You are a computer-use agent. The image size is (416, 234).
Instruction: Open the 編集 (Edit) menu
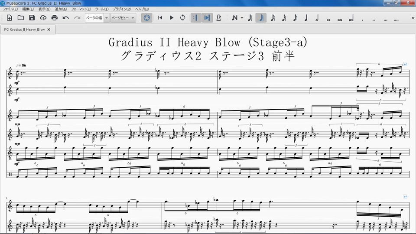click(x=28, y=9)
